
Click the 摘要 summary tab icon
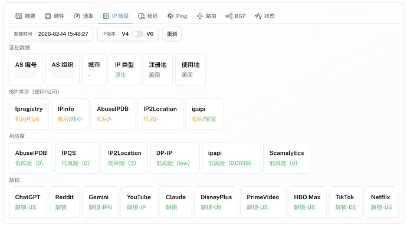pyautogui.click(x=19, y=16)
